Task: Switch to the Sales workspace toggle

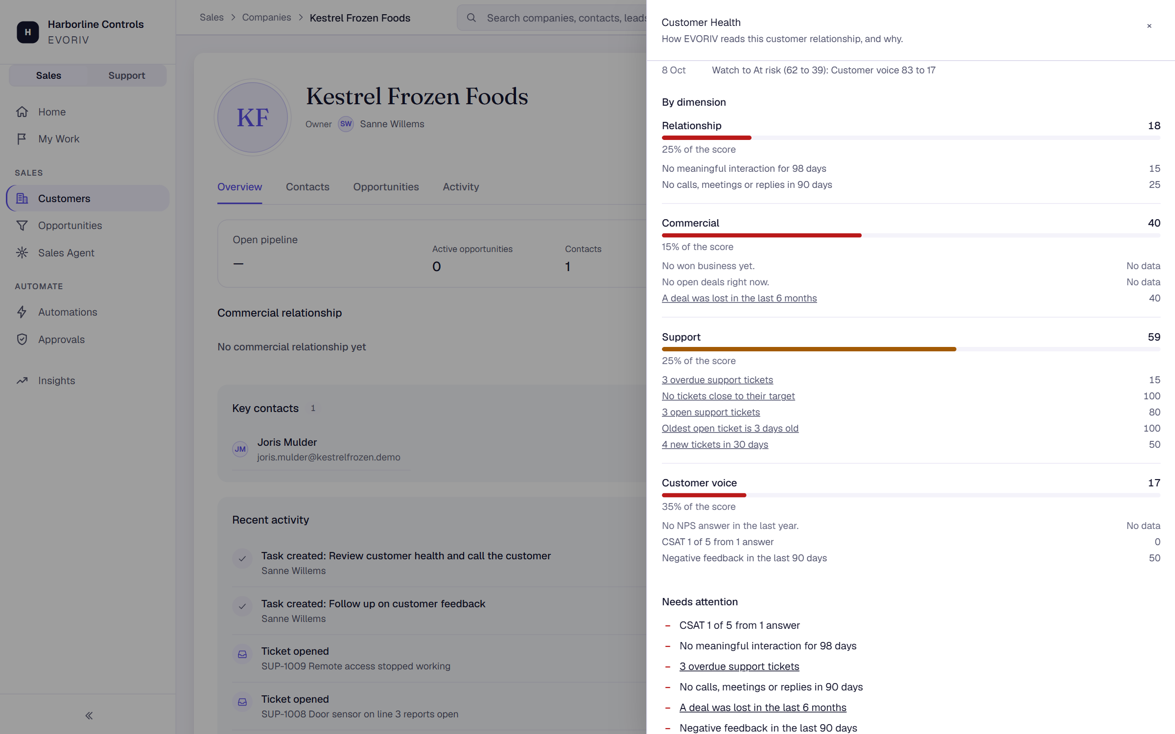Action: click(x=48, y=75)
